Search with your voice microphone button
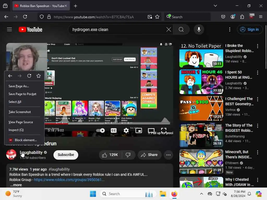The image size is (267, 200). 199,29
